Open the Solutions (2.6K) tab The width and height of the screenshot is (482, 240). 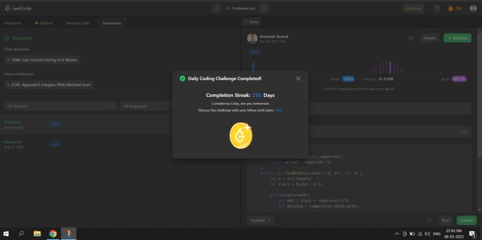point(77,23)
